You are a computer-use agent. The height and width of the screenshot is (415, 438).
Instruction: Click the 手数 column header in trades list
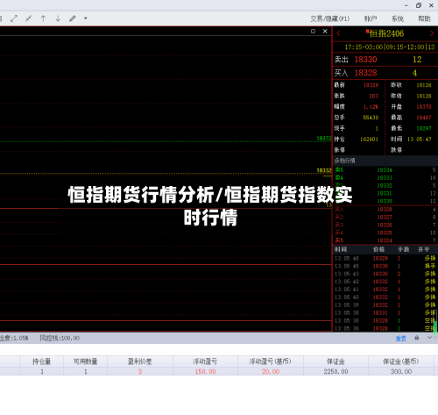coord(403,249)
